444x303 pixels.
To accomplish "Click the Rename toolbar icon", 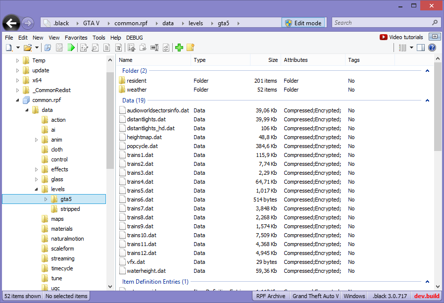I will tap(154, 48).
